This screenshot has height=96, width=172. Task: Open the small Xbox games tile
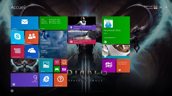click(57, 69)
